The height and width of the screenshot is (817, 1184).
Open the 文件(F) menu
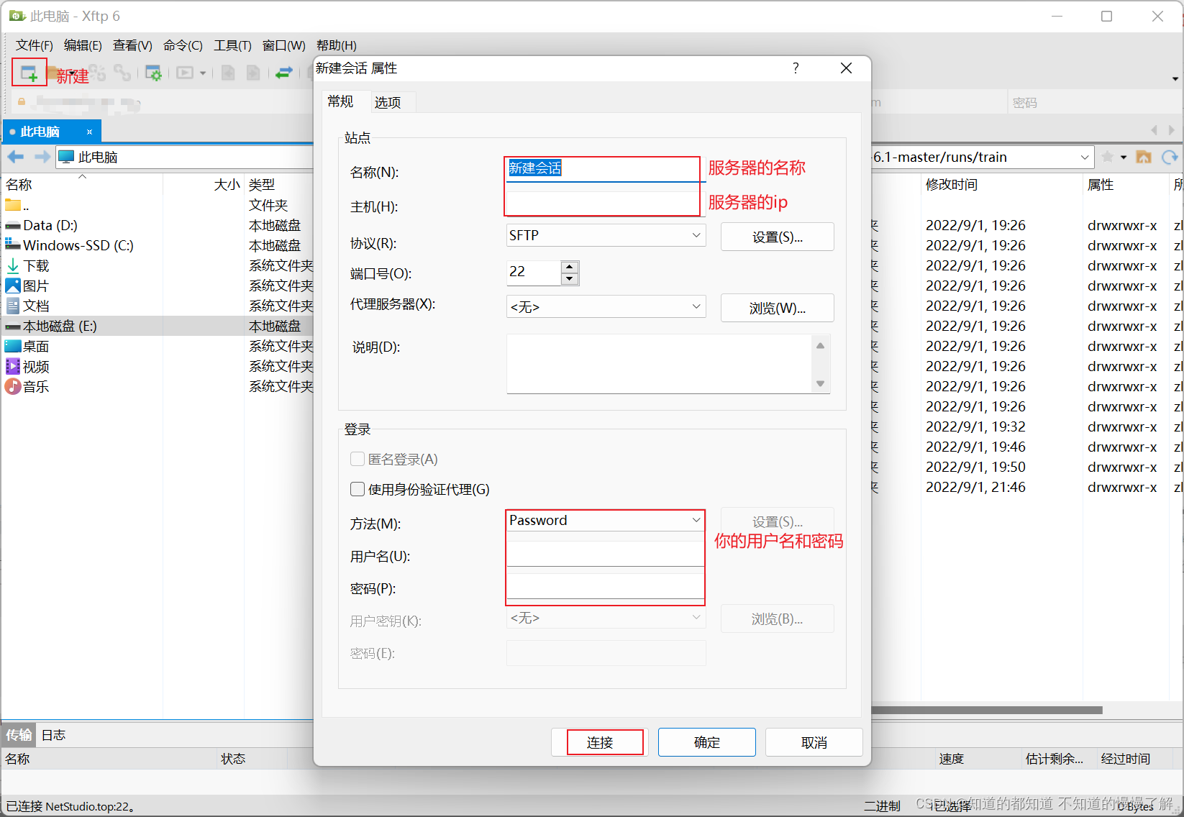(35, 45)
